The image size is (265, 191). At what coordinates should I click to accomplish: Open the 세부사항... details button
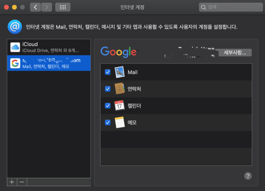235,52
